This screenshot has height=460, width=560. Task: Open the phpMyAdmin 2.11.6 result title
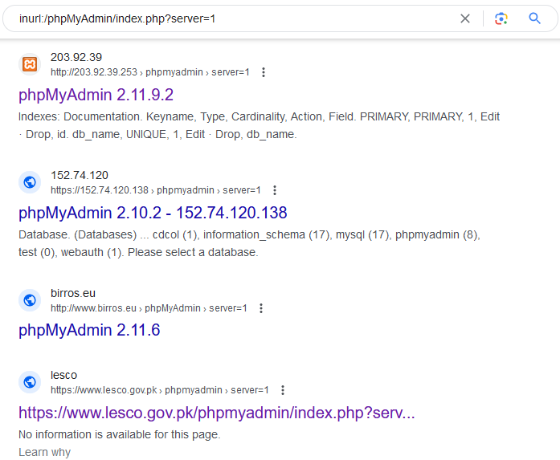89,330
